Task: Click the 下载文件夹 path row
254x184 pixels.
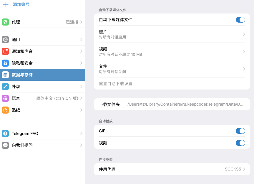Action: coord(172,104)
